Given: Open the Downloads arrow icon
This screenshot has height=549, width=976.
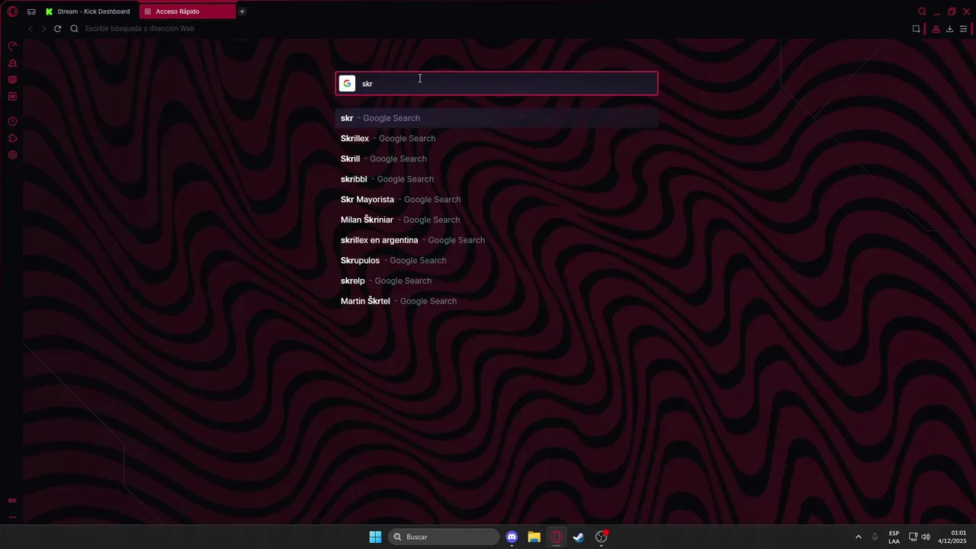Looking at the screenshot, I should pyautogui.click(x=949, y=29).
